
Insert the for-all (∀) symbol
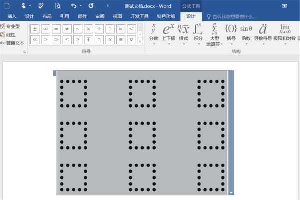click(131, 39)
